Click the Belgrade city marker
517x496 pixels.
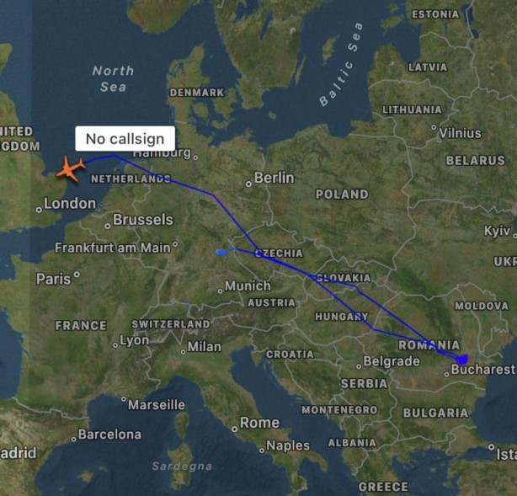[359, 366]
